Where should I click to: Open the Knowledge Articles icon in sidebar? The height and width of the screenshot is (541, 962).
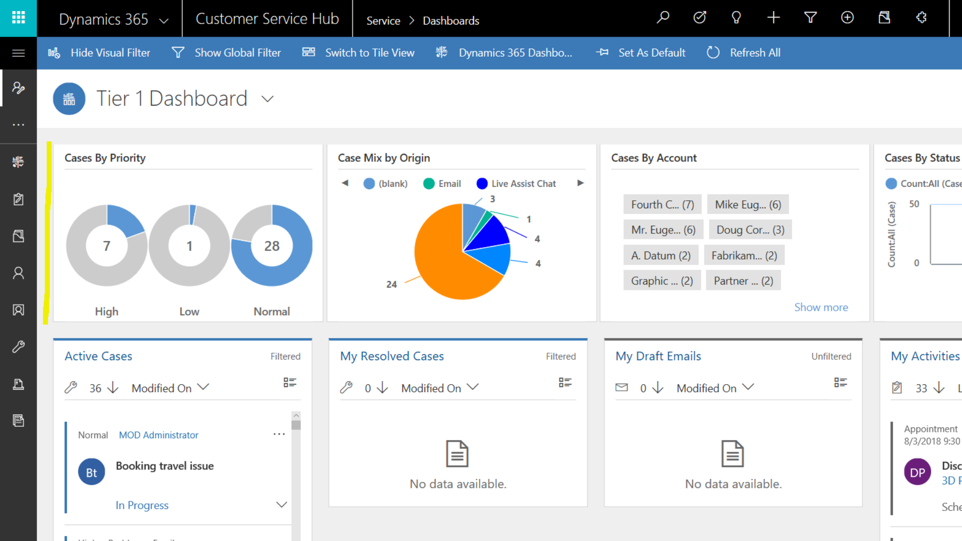pyautogui.click(x=19, y=421)
